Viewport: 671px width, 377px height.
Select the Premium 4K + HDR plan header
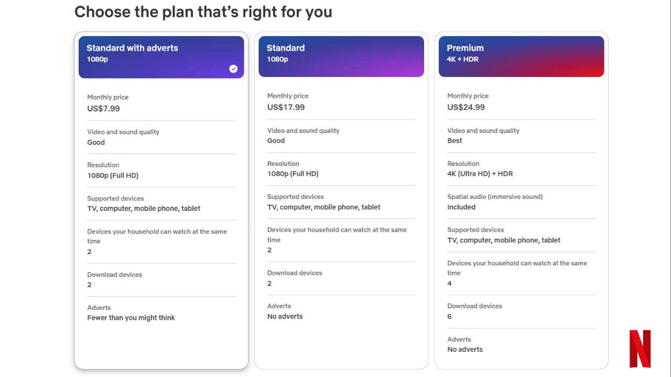[x=521, y=57]
